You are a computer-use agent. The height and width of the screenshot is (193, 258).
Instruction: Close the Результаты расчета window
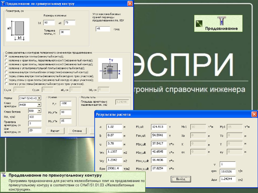[254, 114]
